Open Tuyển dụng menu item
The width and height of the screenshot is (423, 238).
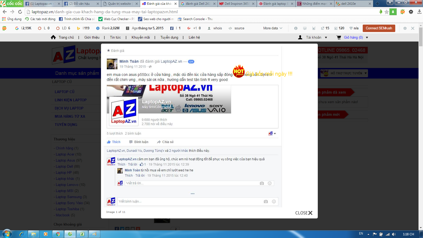[x=169, y=37]
